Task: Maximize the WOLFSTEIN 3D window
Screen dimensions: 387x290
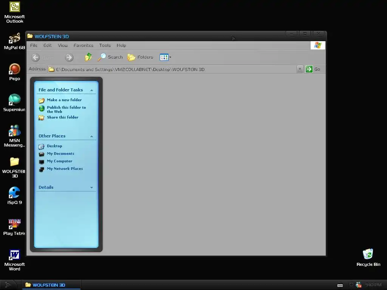Action: [x=305, y=34]
